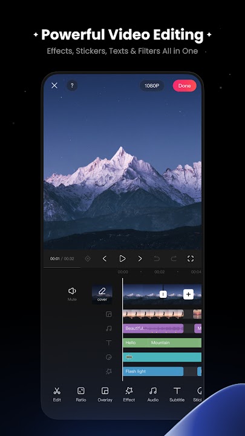Edit the cover thumbnail
The width and height of the screenshot is (245, 436).
click(x=102, y=294)
